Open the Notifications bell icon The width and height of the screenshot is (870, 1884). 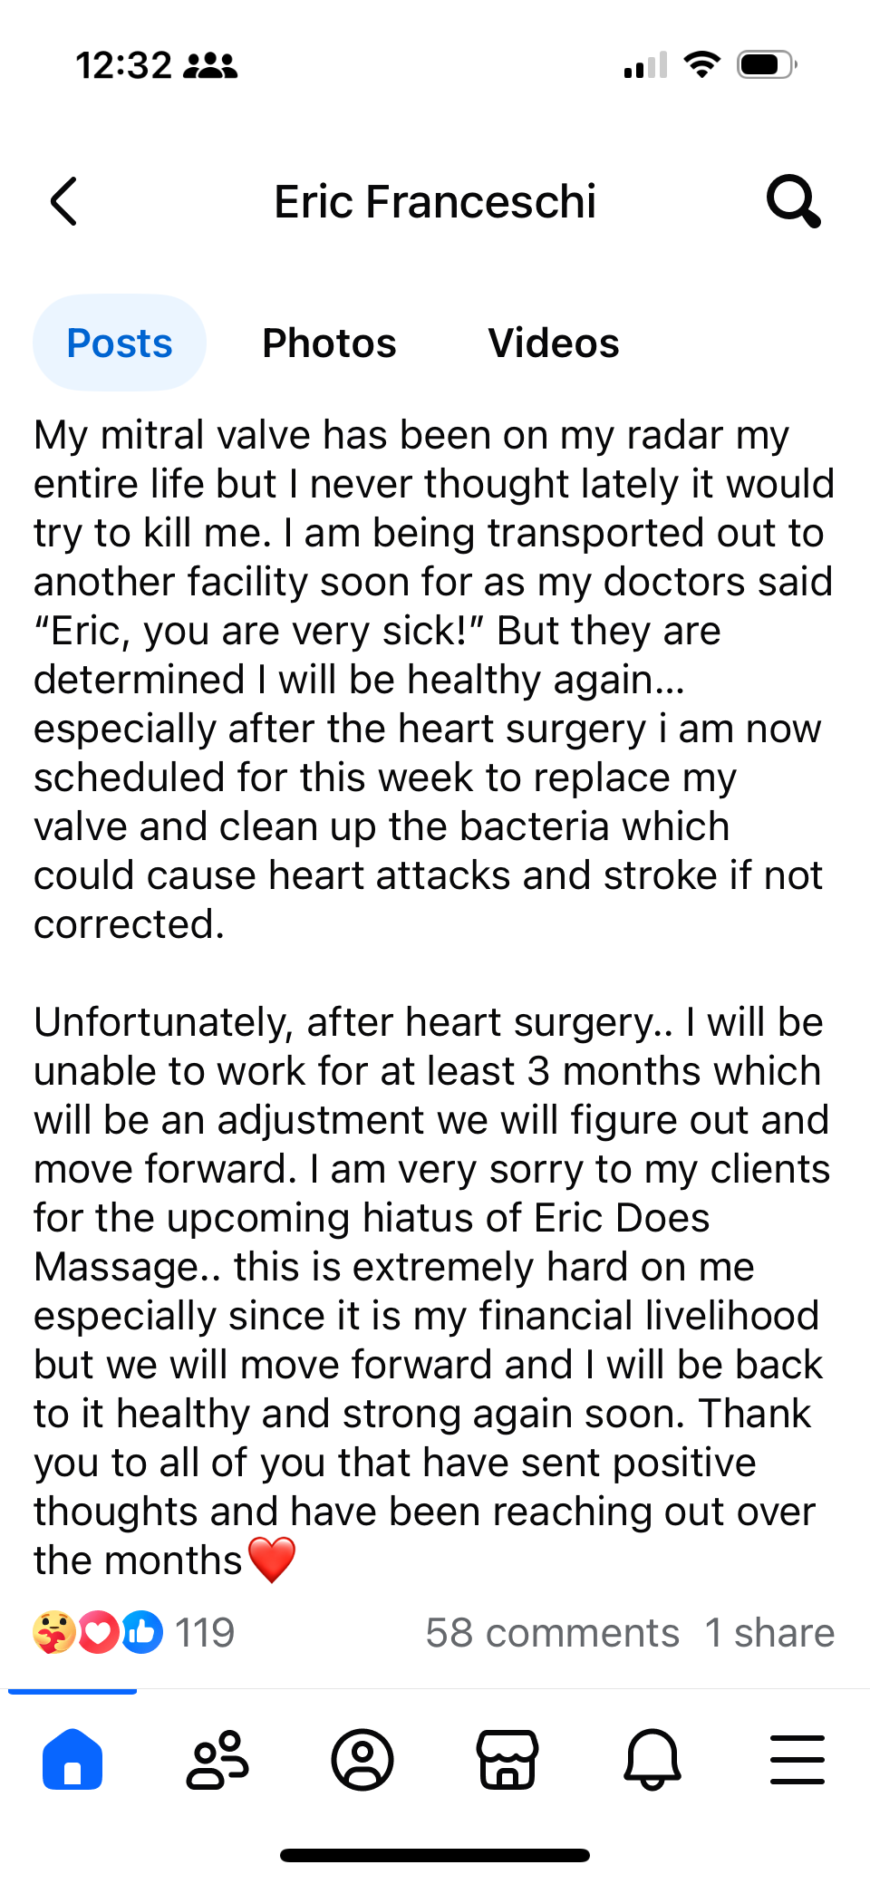tap(652, 1759)
